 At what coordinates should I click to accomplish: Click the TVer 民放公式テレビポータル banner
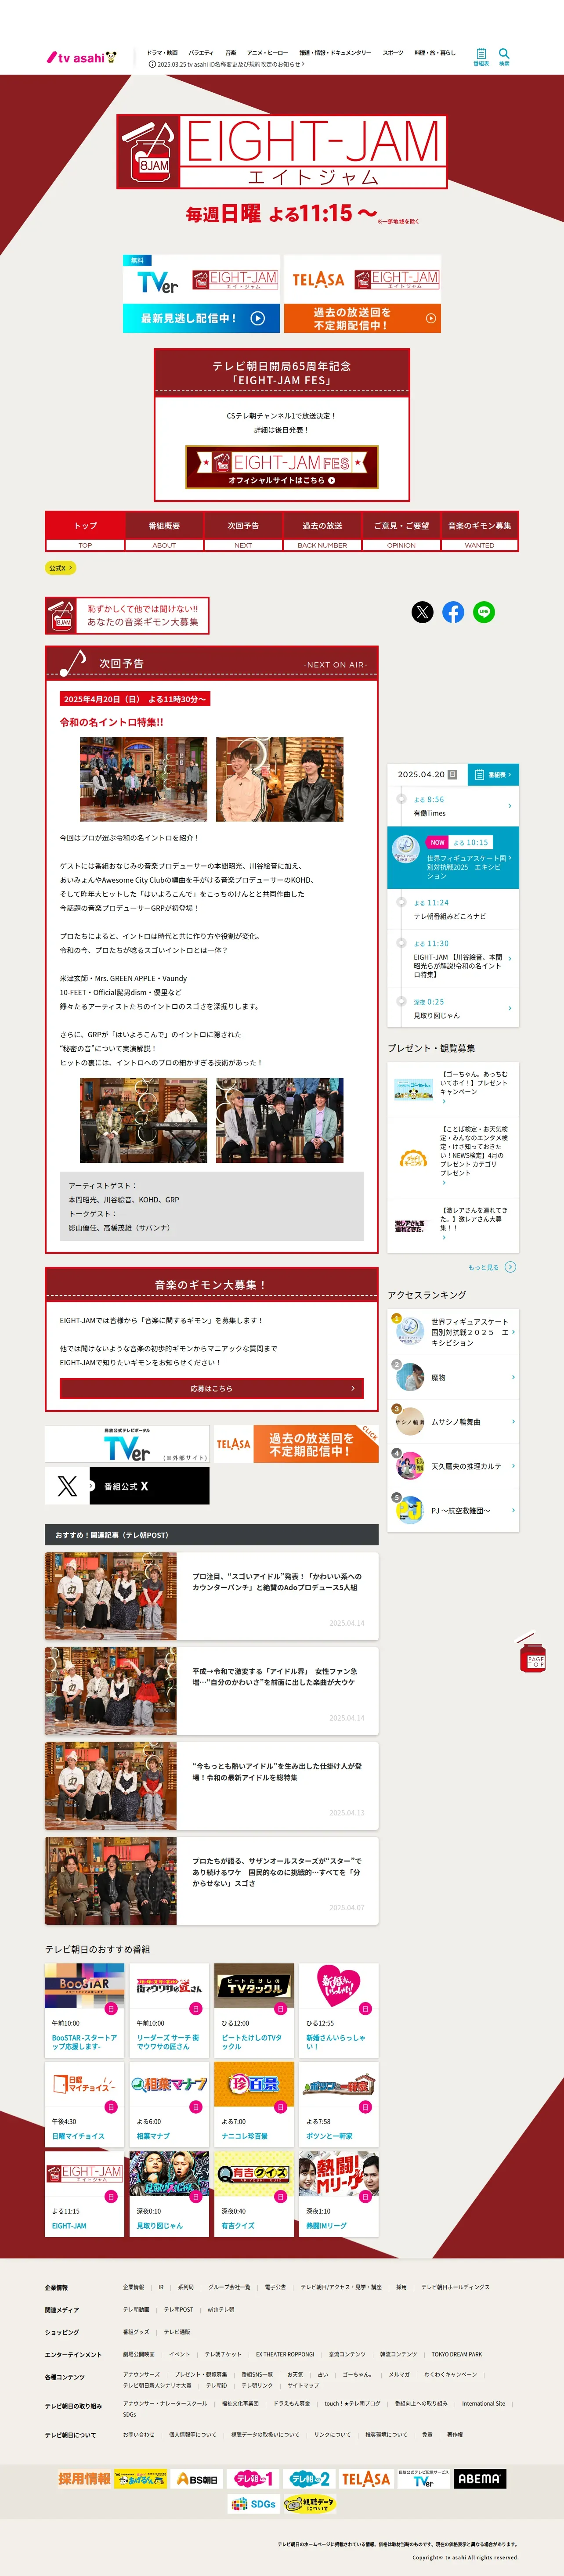pyautogui.click(x=127, y=1444)
